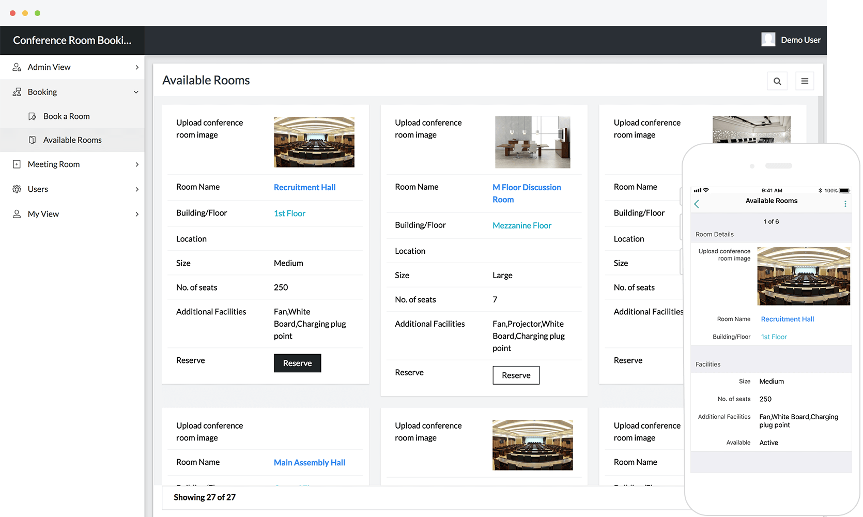This screenshot has height=517, width=863.
Task: Open Book a Room page
Action: (72, 116)
